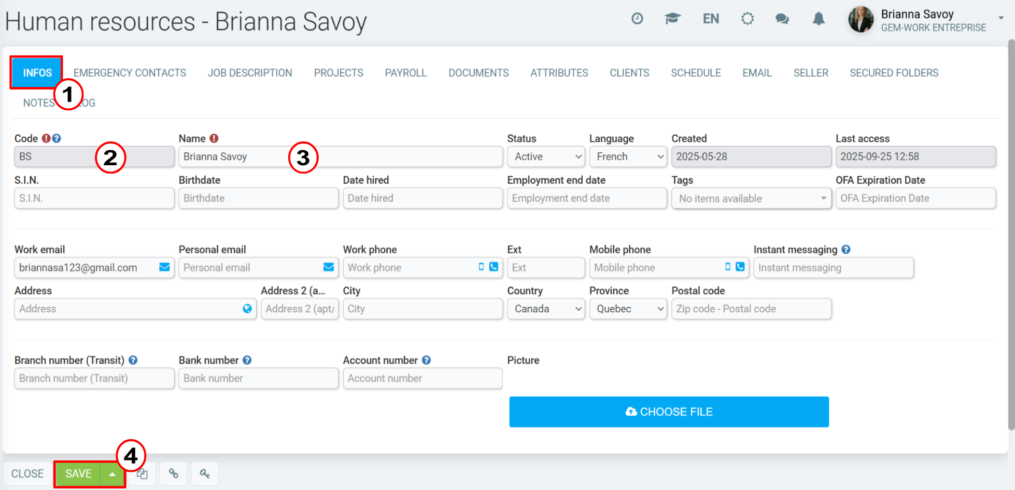1015x490 pixels.
Task: Click the globe icon in Address field
Action: click(247, 309)
